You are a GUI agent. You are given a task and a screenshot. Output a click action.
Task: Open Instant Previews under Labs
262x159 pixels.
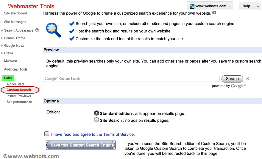[19, 96]
